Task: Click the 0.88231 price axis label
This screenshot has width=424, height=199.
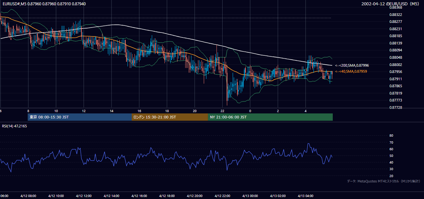Action: [x=395, y=29]
